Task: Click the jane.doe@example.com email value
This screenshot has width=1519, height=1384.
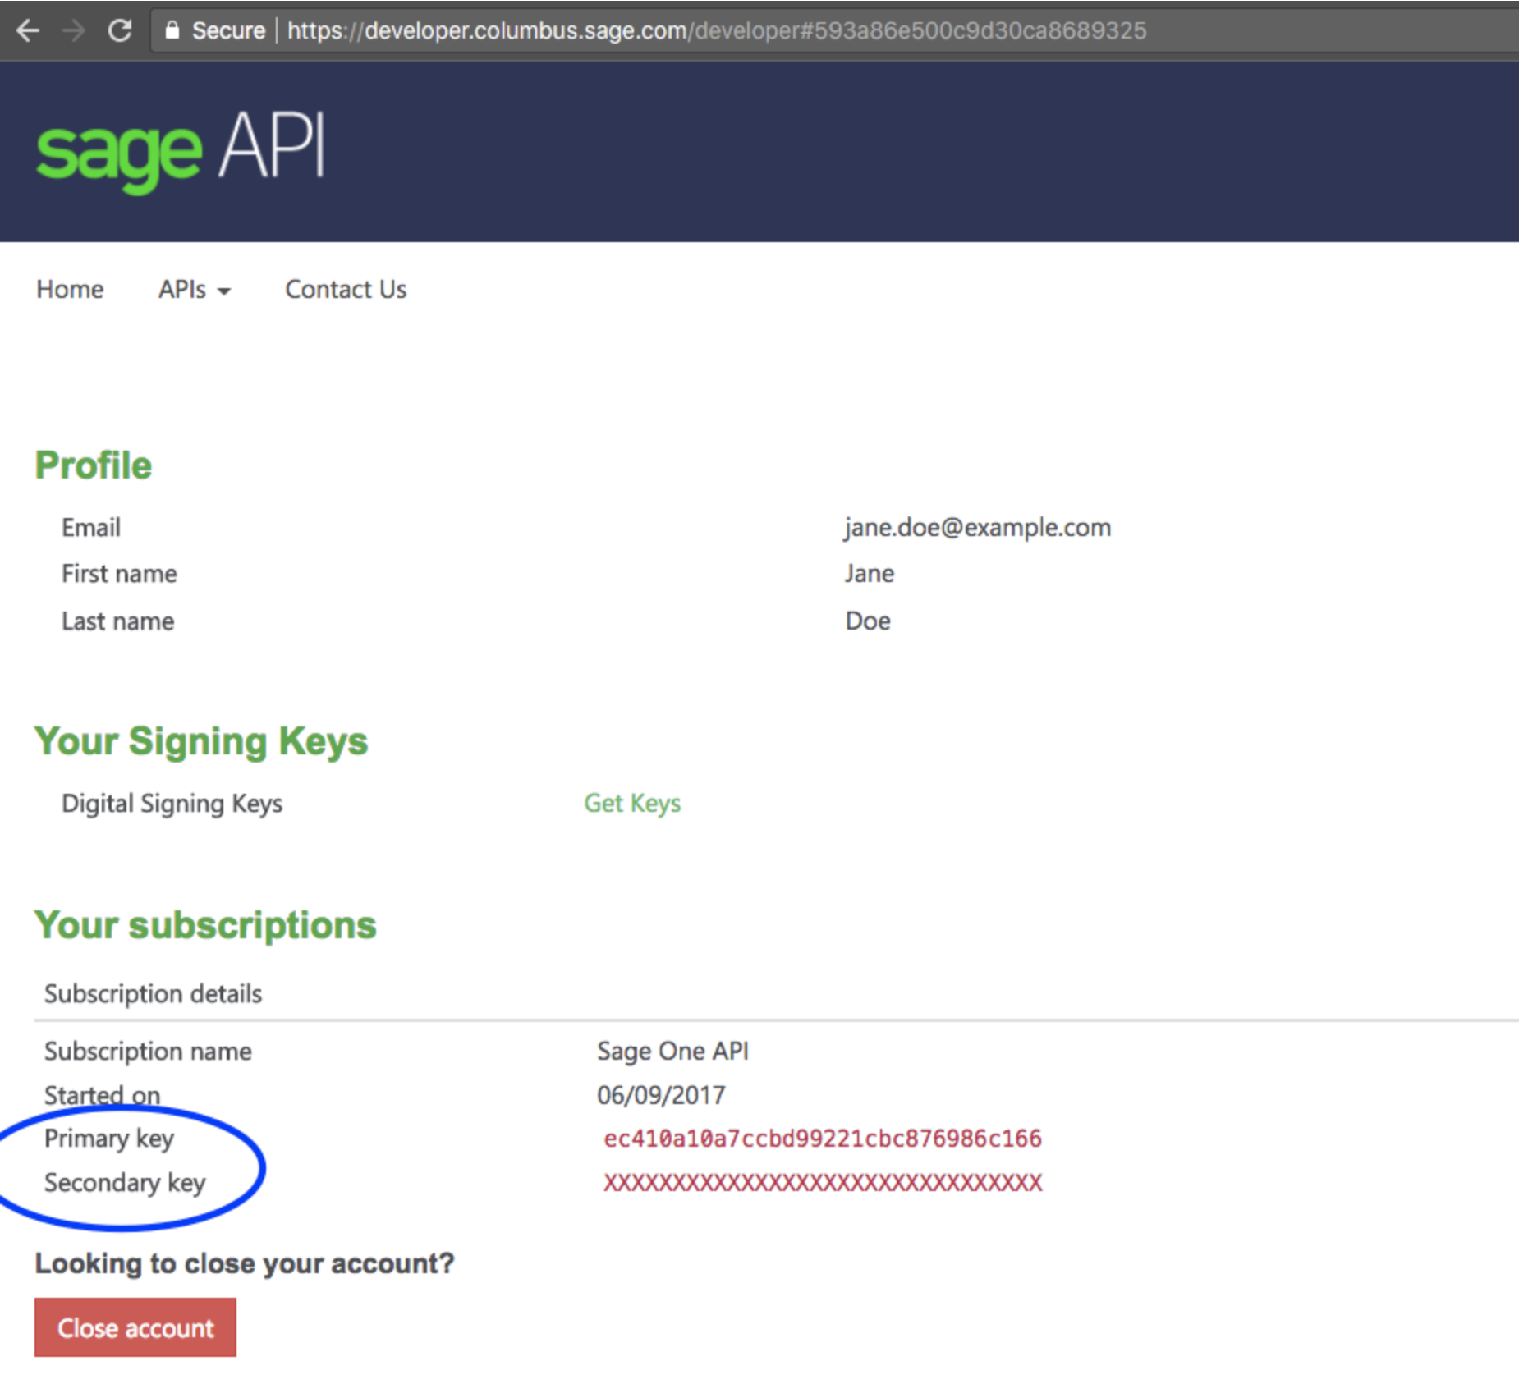Action: [978, 527]
